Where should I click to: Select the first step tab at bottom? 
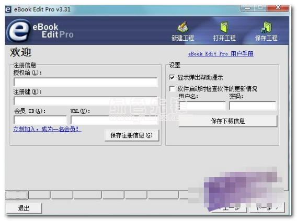click(17, 195)
